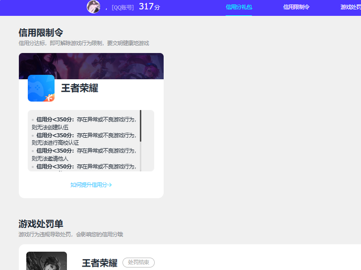The image size is (361, 270).
Task: Click the 则无法创建队伍 restriction text
Action: [x=50, y=127]
